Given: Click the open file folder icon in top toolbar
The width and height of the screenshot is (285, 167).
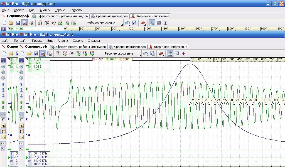Looking at the screenshot, I should point(11,23).
